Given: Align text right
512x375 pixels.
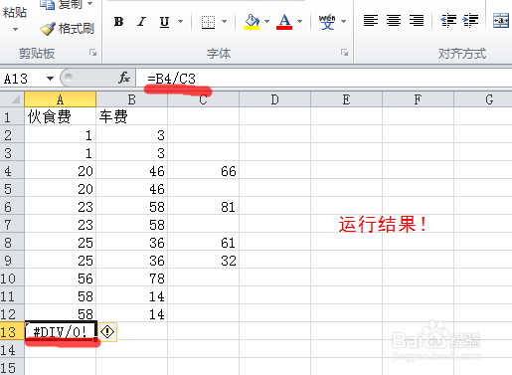Looking at the screenshot, I should point(417,21).
